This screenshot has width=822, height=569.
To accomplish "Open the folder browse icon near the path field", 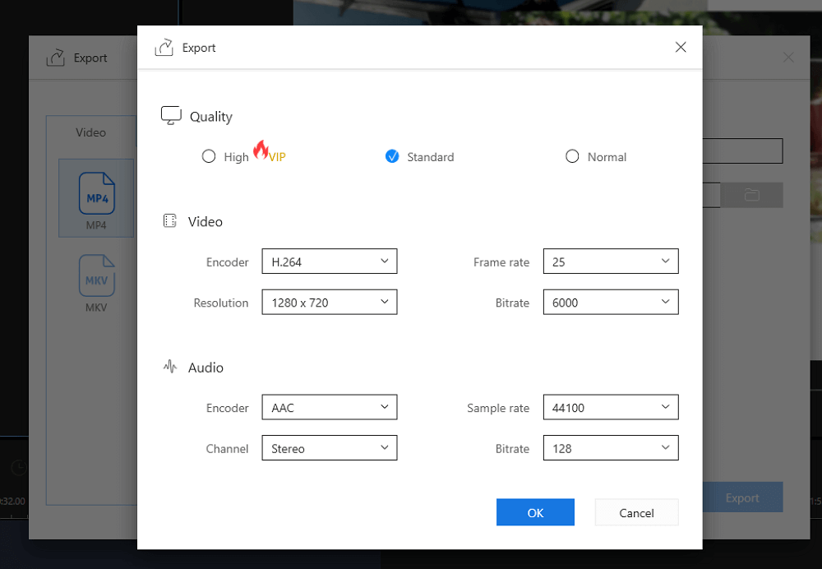I will click(753, 195).
